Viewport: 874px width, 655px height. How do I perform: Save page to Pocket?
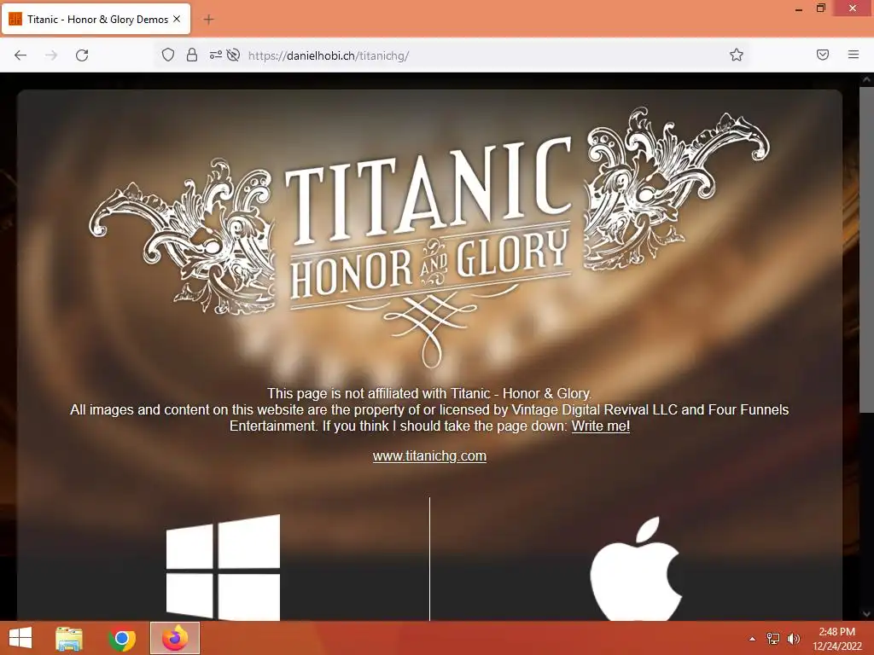coord(823,55)
